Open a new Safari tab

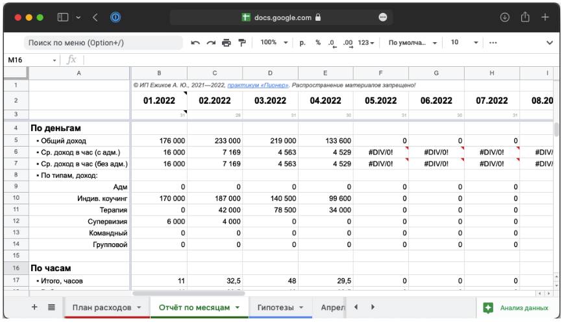coord(545,18)
